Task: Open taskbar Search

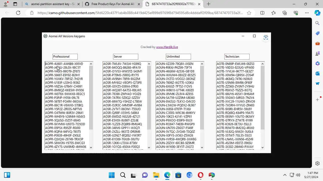Action: (123, 175)
